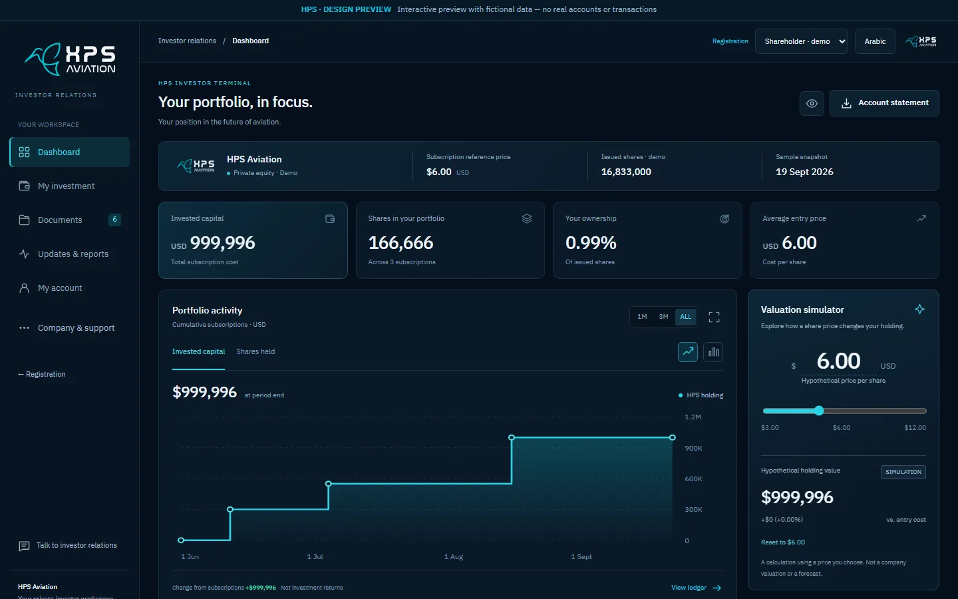958x599 pixels.
Task: Click the layers icon on Shares card
Action: (x=527, y=218)
